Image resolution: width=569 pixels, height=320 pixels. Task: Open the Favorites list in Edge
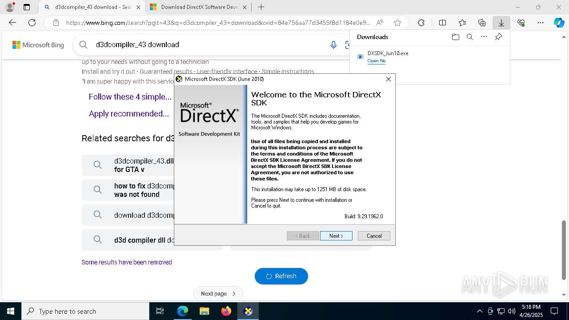pos(462,23)
